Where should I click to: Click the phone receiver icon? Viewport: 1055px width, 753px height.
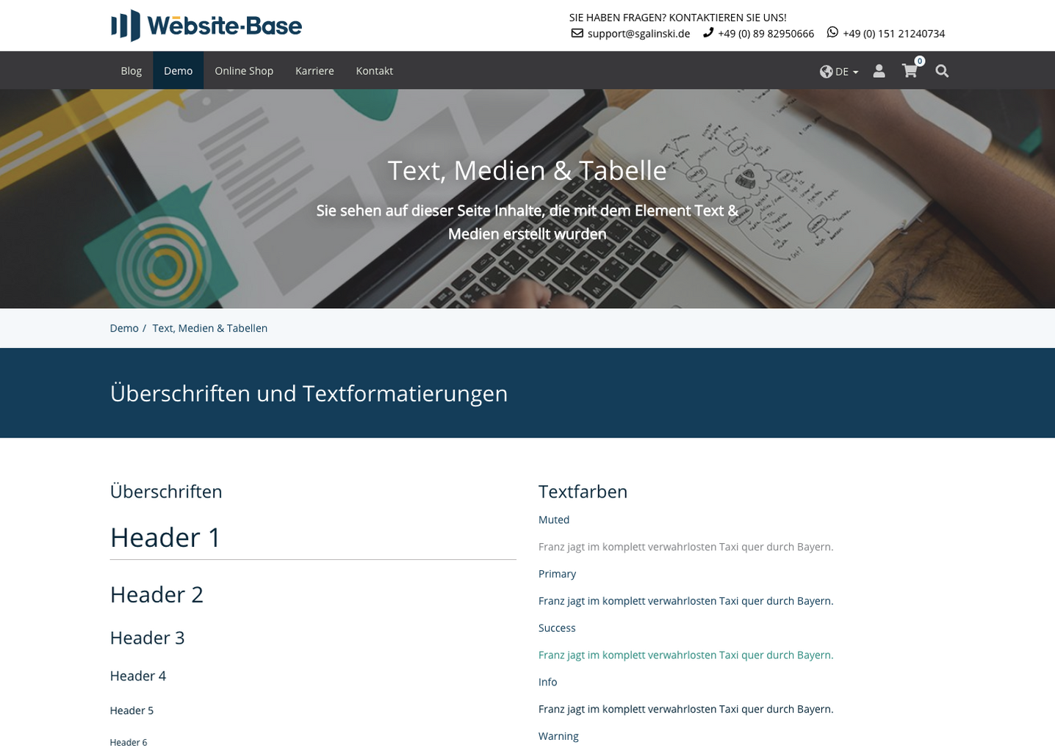(707, 32)
